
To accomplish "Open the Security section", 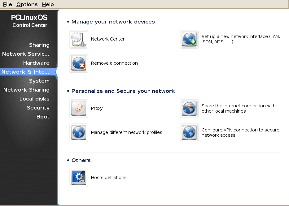I will point(38,108).
